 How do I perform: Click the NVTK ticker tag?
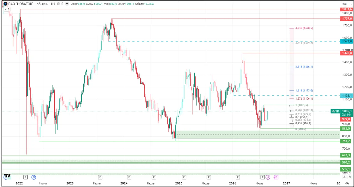[x=335, y=111]
